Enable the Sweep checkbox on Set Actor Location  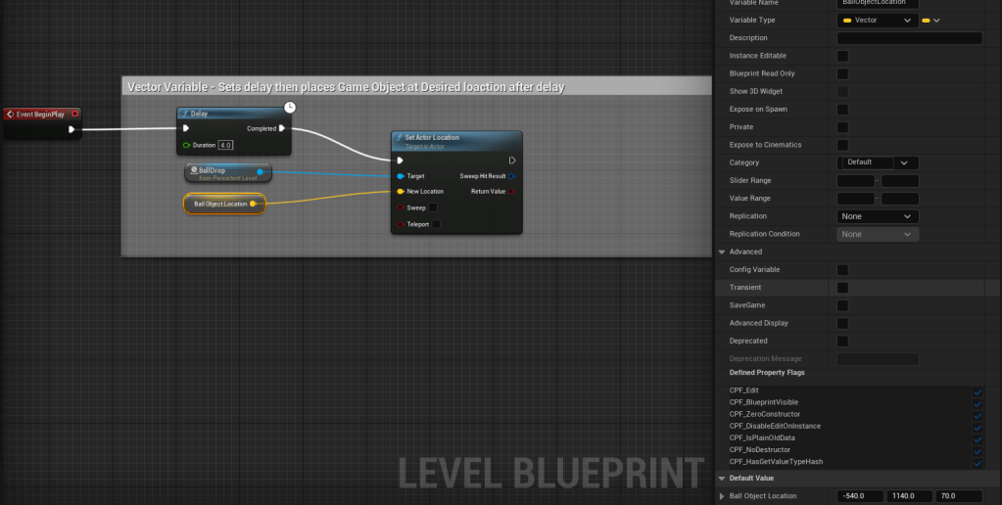(433, 207)
